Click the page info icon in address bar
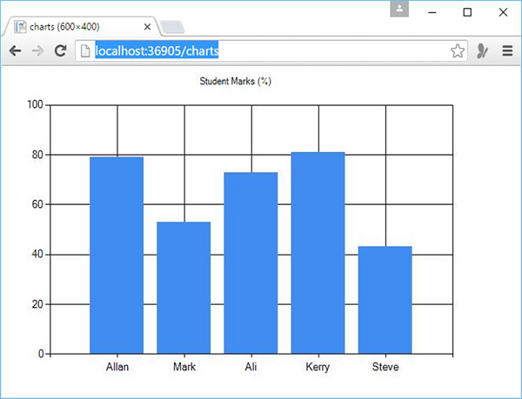522x399 pixels. (x=85, y=51)
